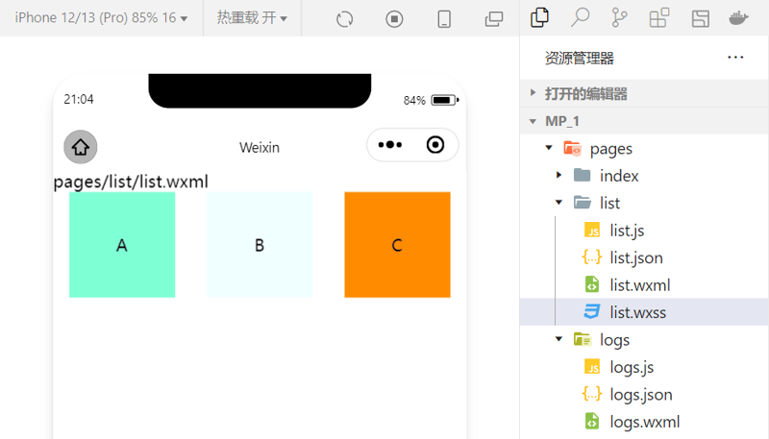Select logs.json in the file tree

pyautogui.click(x=643, y=394)
